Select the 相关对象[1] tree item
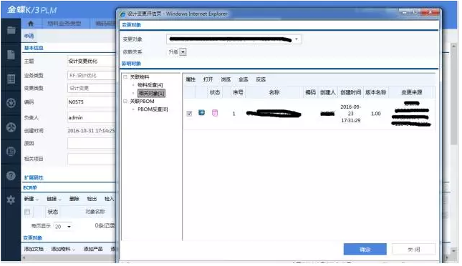Image resolution: width=462 pixels, height=266 pixels. click(152, 93)
